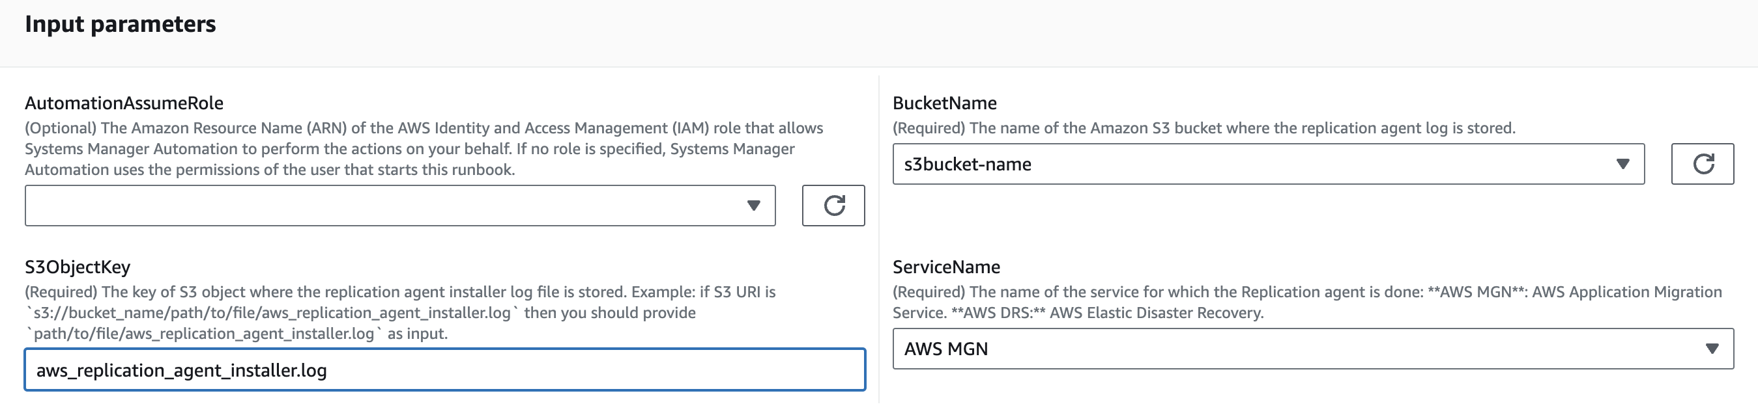Image resolution: width=1758 pixels, height=415 pixels.
Task: Open the BucketName dropdown showing s3bucket-name
Action: (1268, 163)
